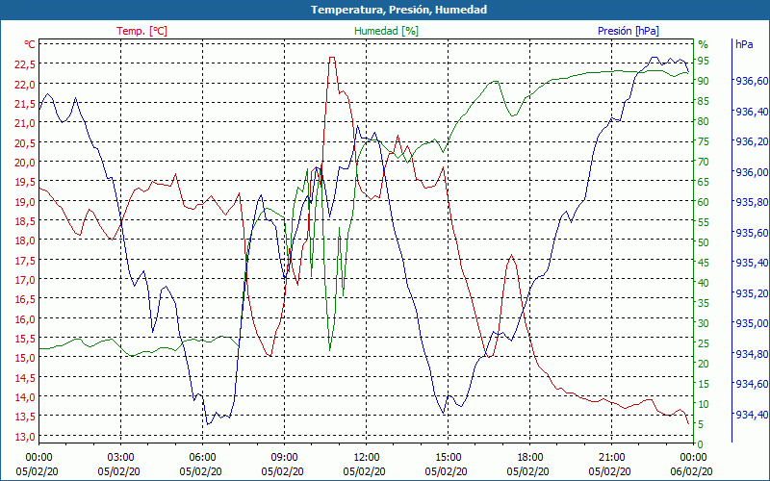Click pressure axis value '934,60'
This screenshot has width=770, height=481.
pos(752,384)
